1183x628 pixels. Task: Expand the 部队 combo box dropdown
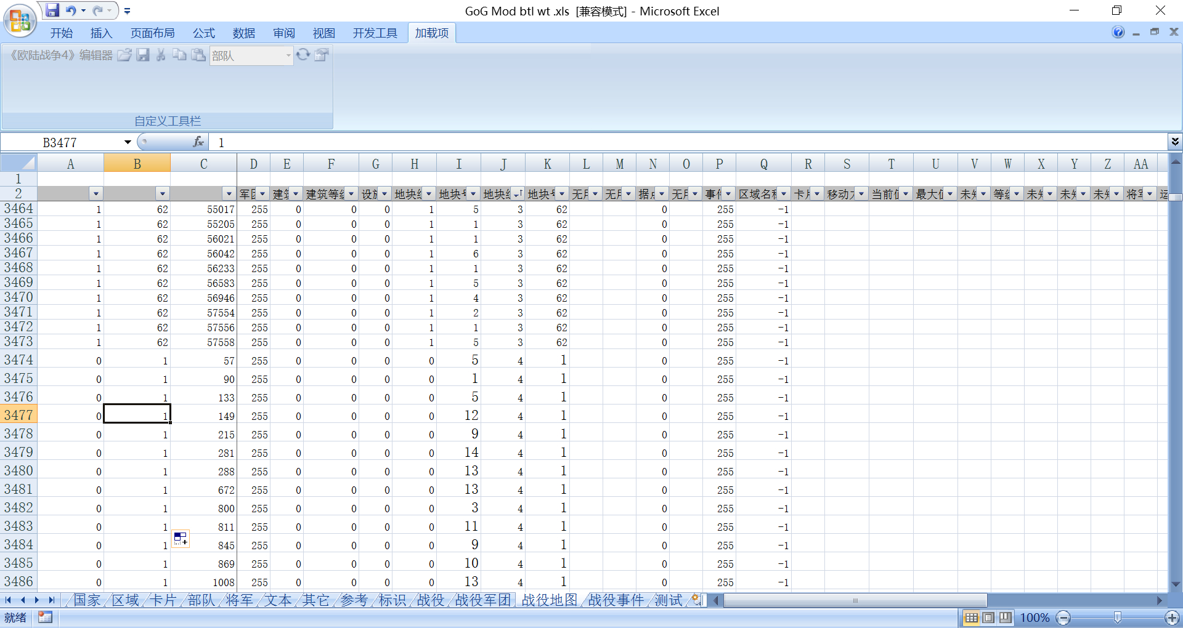[288, 55]
